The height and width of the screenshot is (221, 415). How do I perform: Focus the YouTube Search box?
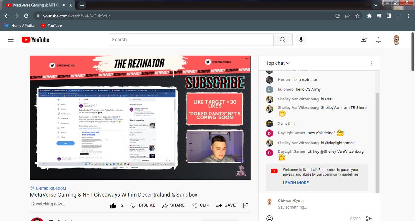tap(191, 40)
